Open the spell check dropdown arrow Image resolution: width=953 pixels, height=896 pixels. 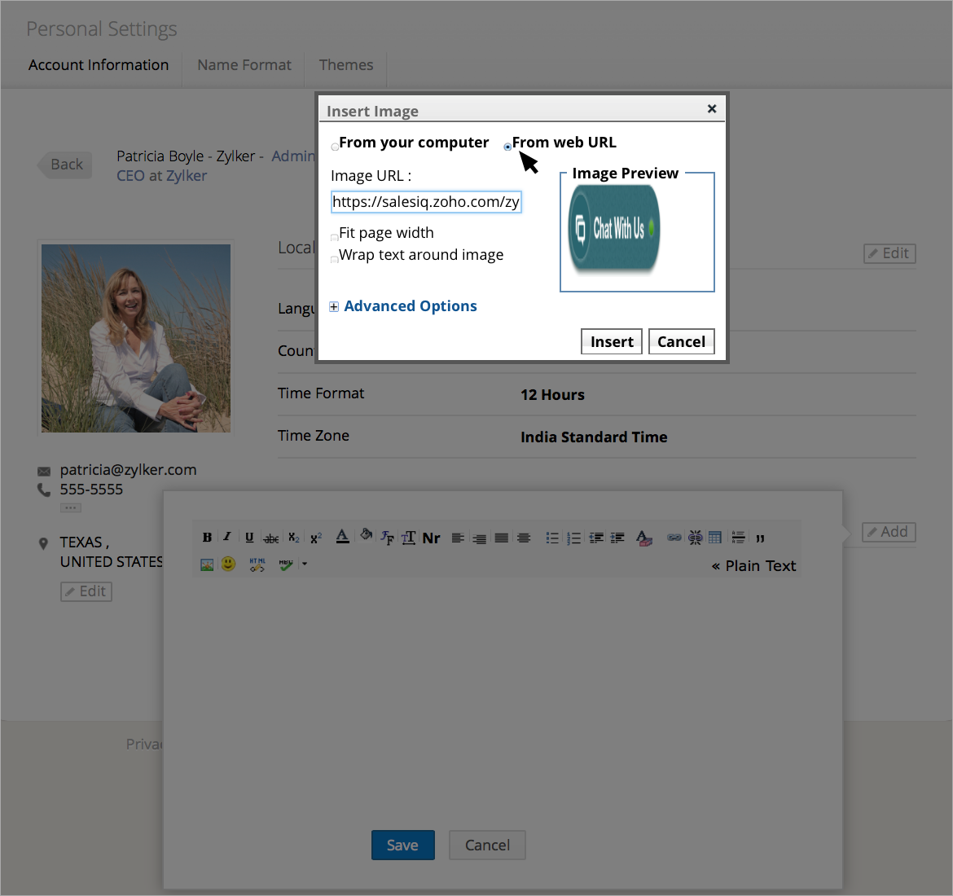[x=305, y=564]
